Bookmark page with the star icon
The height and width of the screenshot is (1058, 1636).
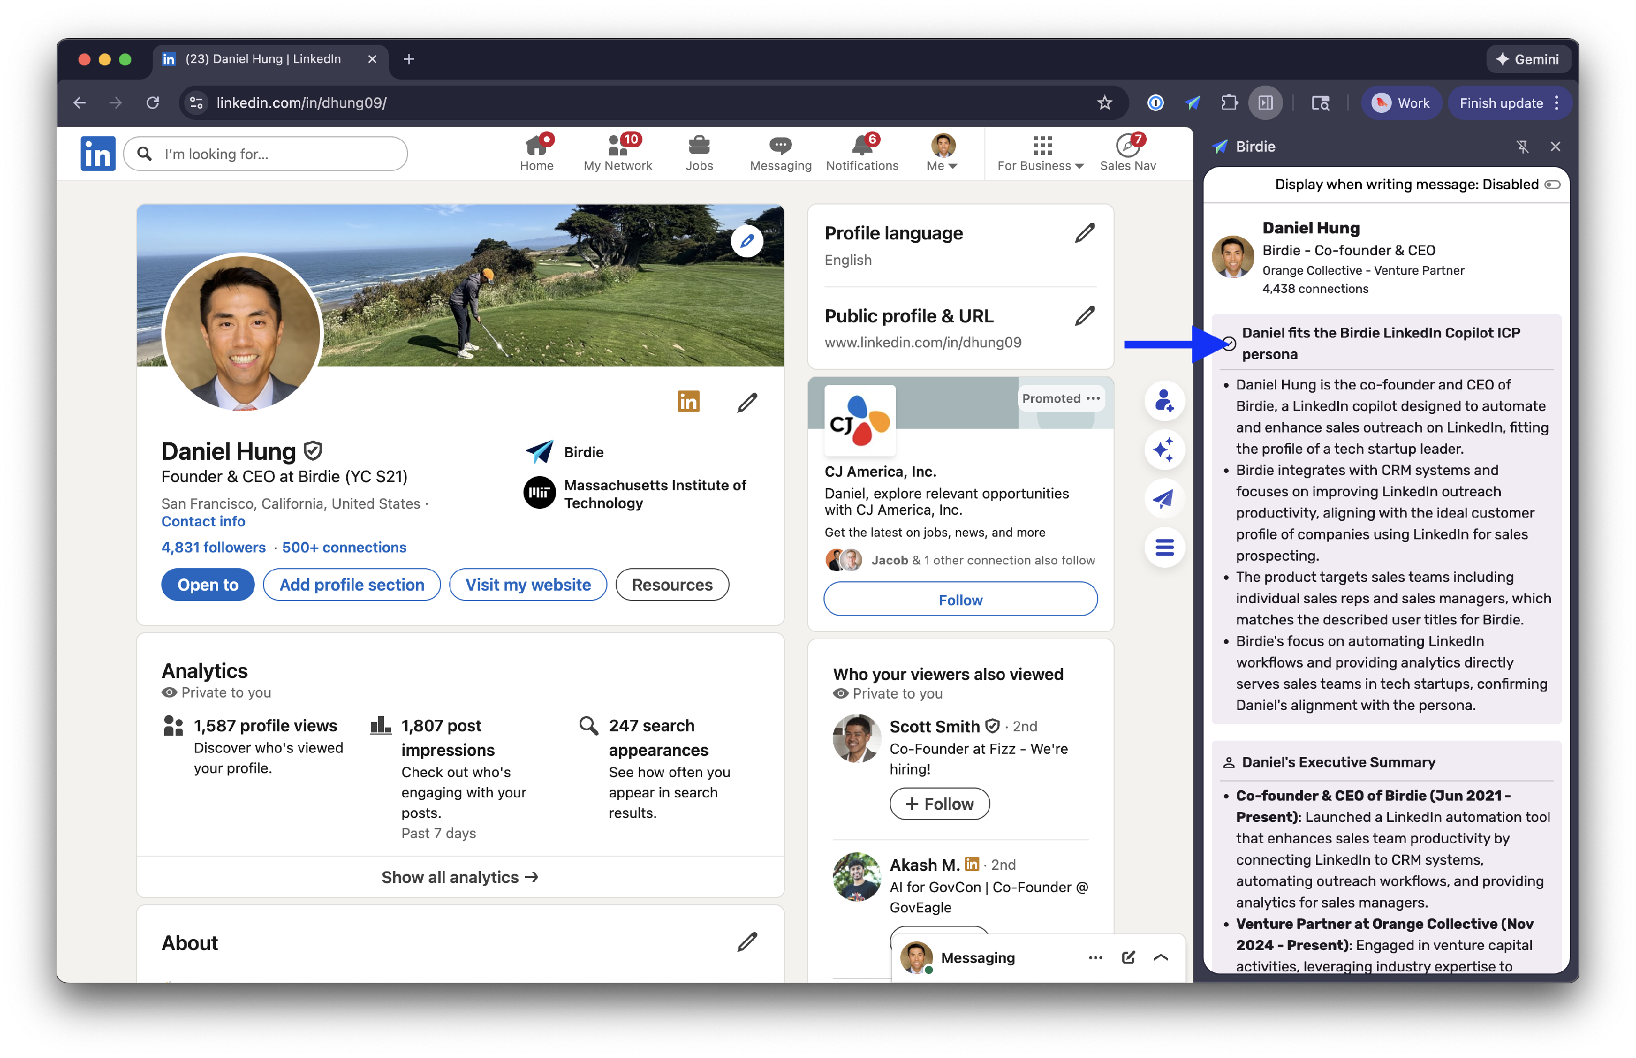click(x=1104, y=103)
